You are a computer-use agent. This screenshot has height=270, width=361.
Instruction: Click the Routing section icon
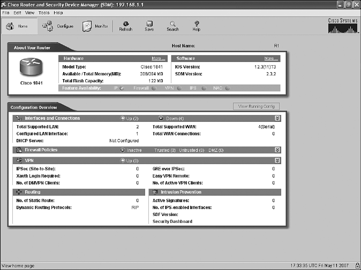point(19,192)
